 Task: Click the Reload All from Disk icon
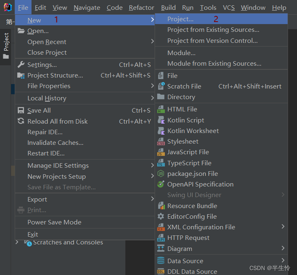pos(21,121)
